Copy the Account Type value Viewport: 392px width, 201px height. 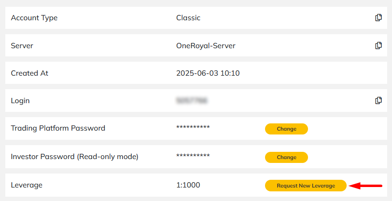point(378,18)
